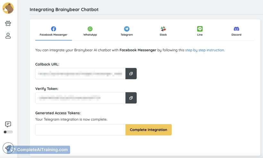The image size is (263, 158).
Task: Copy the Callback URL
Action: point(131,74)
